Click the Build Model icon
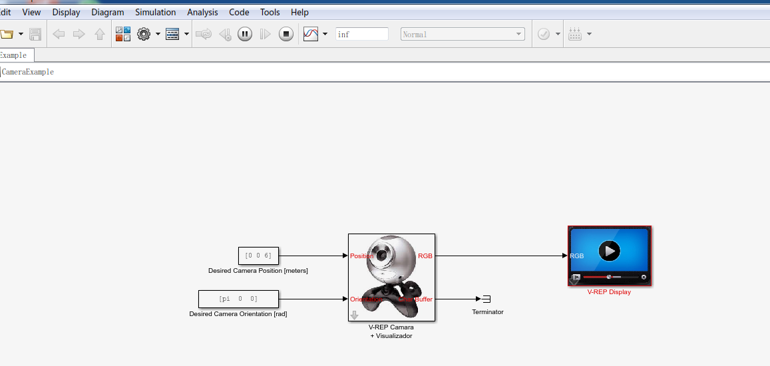770x366 pixels. [x=575, y=34]
